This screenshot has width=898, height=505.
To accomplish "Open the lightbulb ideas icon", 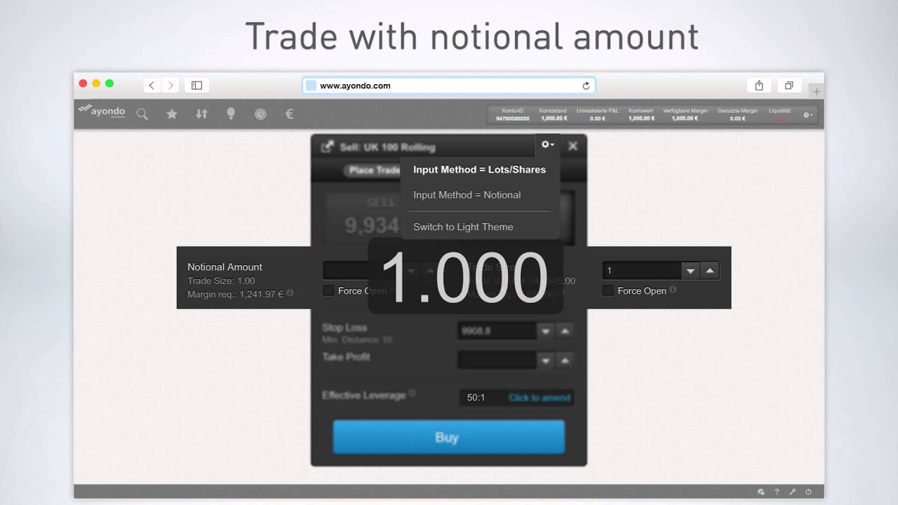I will pyautogui.click(x=231, y=114).
